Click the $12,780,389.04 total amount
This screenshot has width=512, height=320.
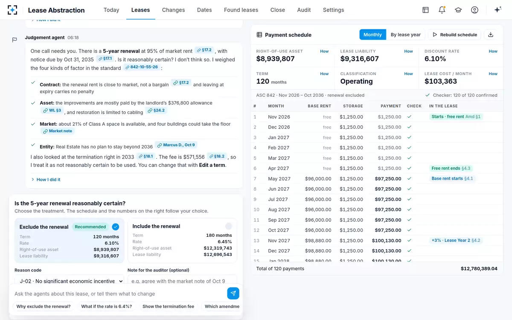pyautogui.click(x=479, y=269)
